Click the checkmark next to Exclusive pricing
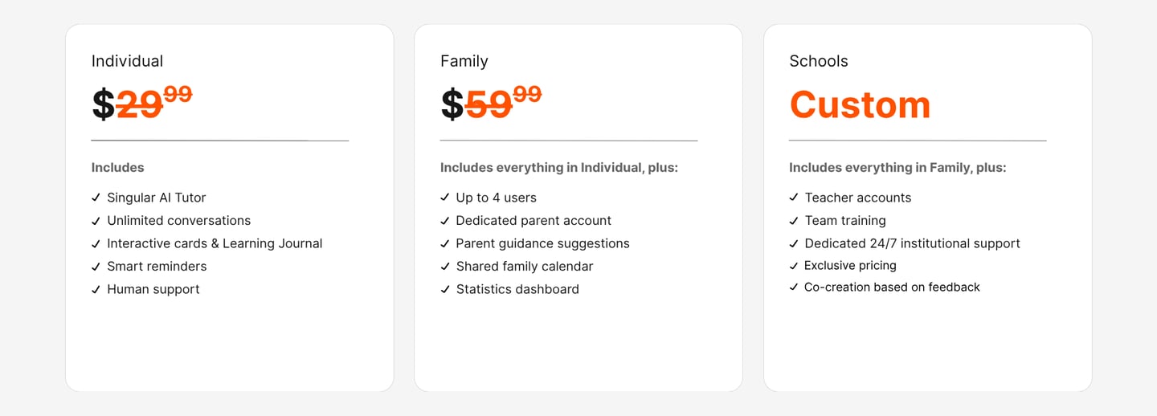This screenshot has height=416, width=1157. coord(794,266)
